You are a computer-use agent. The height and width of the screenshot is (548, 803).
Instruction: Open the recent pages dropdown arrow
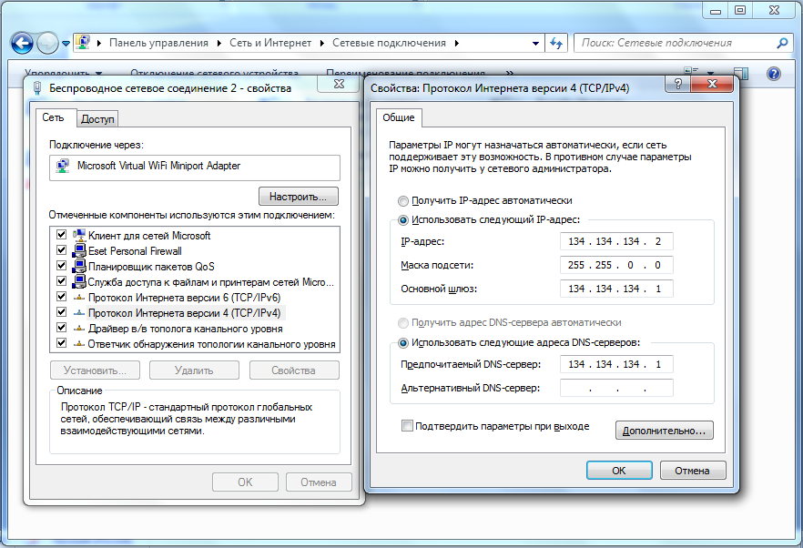coord(66,44)
